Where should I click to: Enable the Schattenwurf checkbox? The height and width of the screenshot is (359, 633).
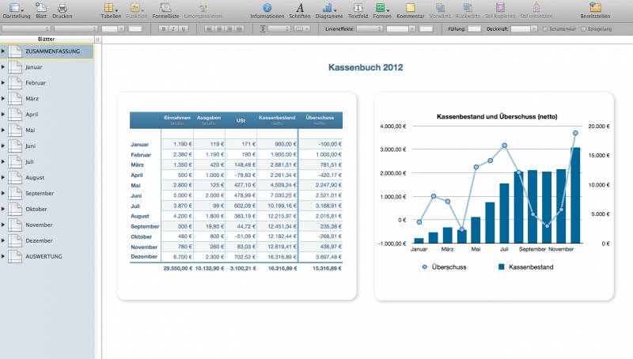click(545, 28)
